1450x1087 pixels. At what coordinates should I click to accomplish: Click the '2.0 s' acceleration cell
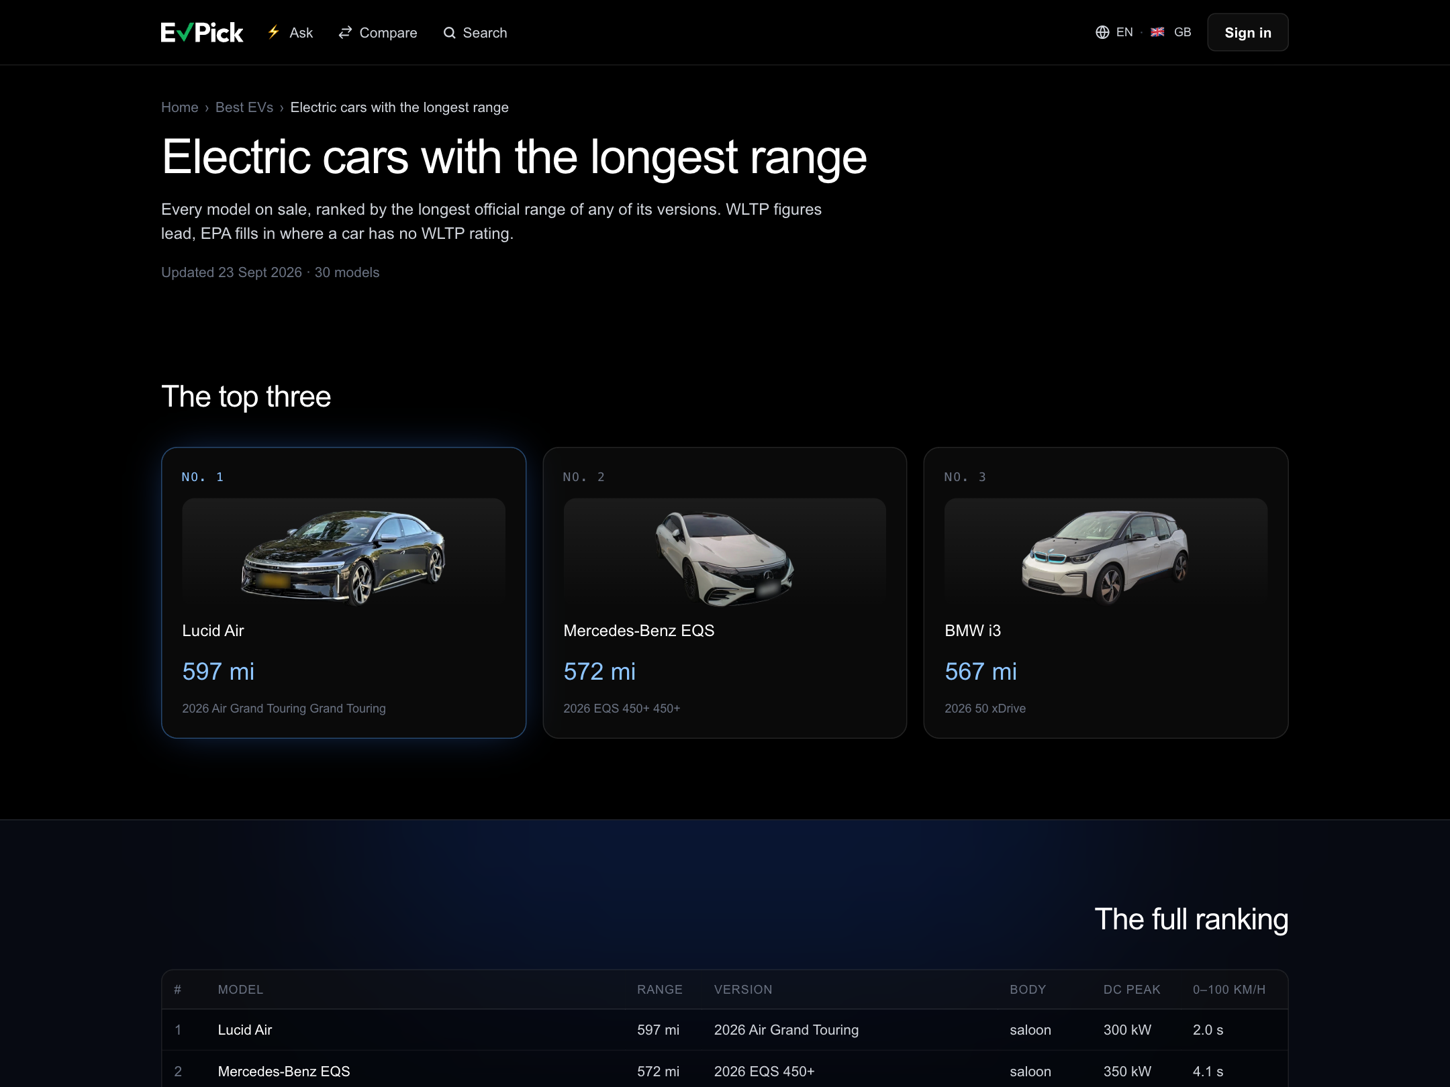pos(1208,1030)
